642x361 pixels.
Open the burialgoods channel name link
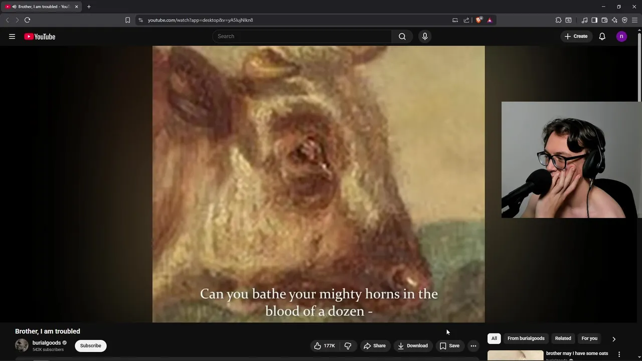coord(47,343)
